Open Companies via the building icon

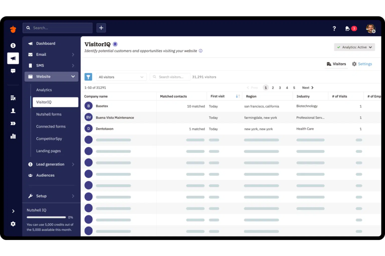[13, 98]
